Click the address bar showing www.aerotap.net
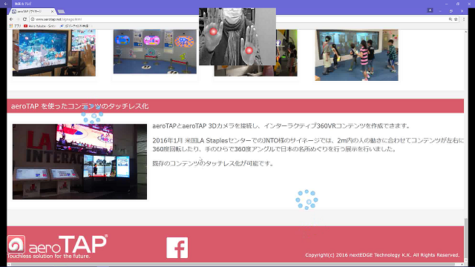Image resolution: width=475 pixels, height=267 pixels. (x=239, y=19)
